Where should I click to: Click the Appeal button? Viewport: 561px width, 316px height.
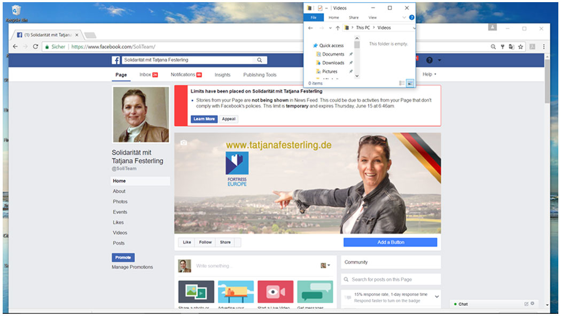point(229,119)
